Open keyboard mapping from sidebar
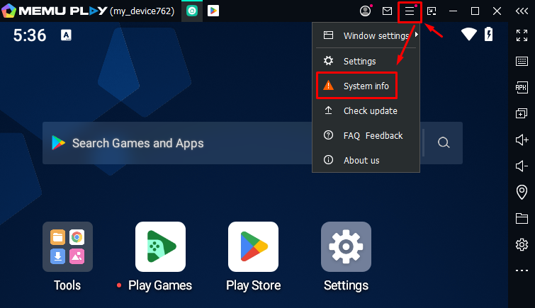535x308 pixels. click(522, 62)
